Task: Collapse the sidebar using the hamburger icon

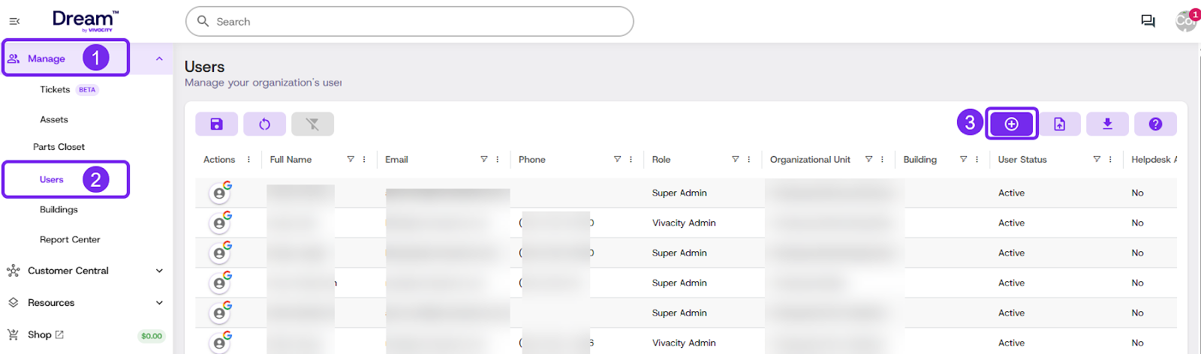Action: pos(14,22)
